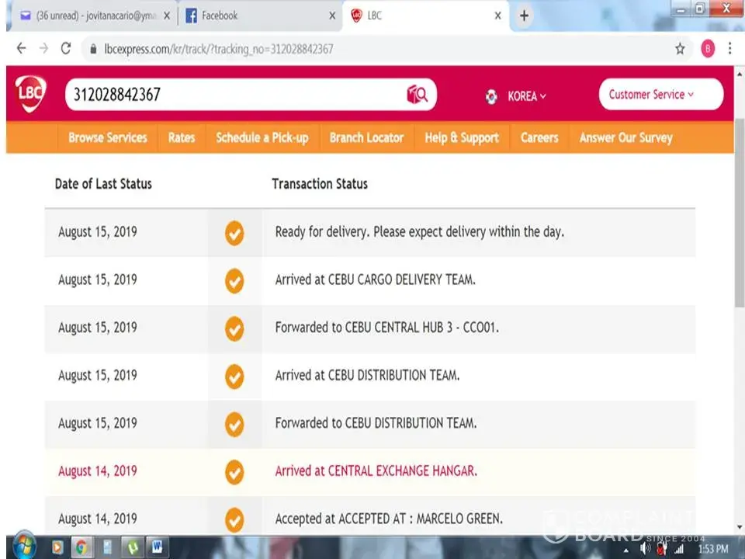Click the page vertical scrollbar thumb
Viewport: 745px width, 559px height.
(740, 213)
